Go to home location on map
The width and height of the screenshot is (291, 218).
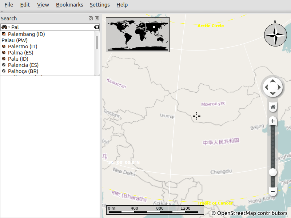tap(273, 107)
